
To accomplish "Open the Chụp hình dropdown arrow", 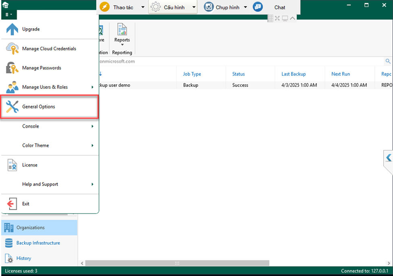I will click(x=245, y=7).
